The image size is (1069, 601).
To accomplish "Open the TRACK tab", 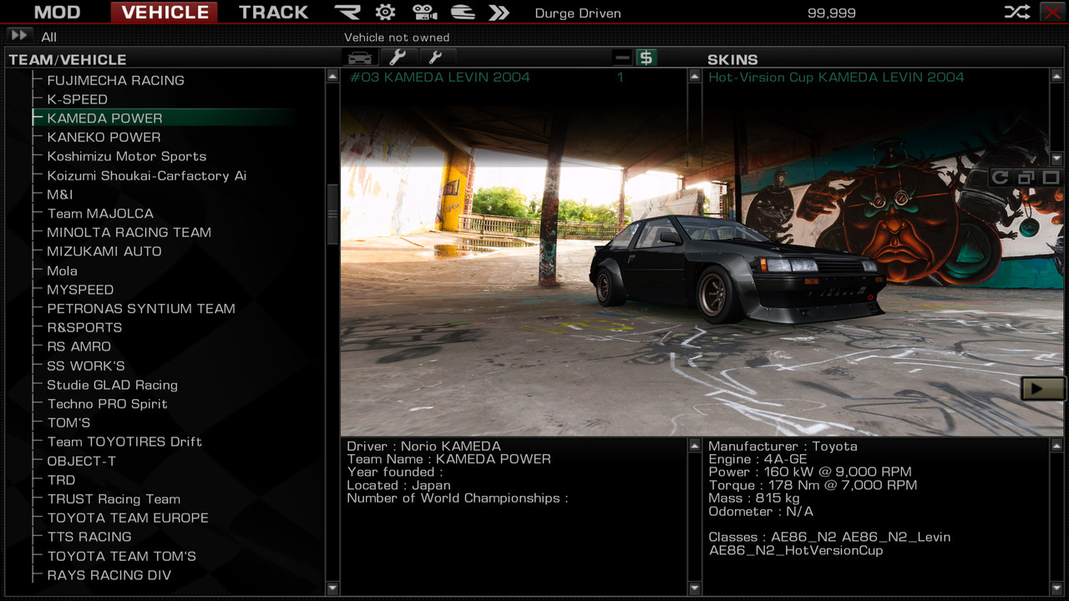I will click(x=274, y=12).
